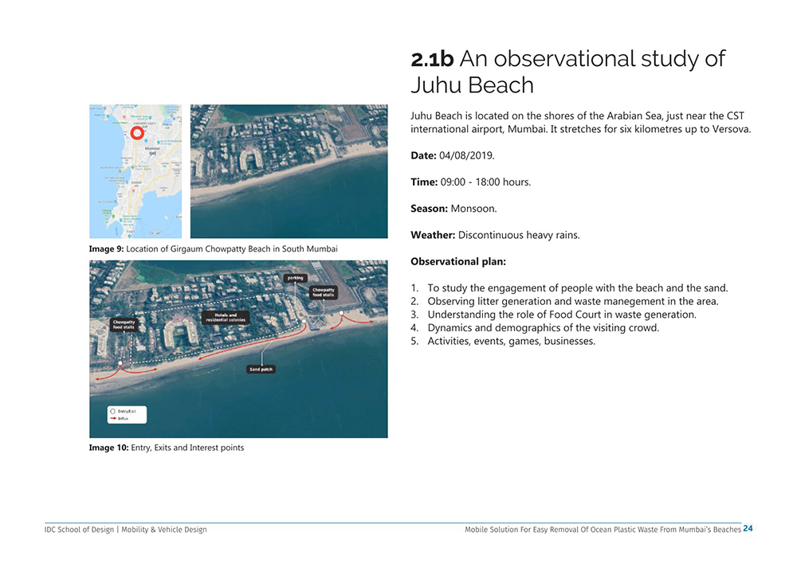Click page number 24 in the footer
This screenshot has height=563, width=797.
pos(748,529)
